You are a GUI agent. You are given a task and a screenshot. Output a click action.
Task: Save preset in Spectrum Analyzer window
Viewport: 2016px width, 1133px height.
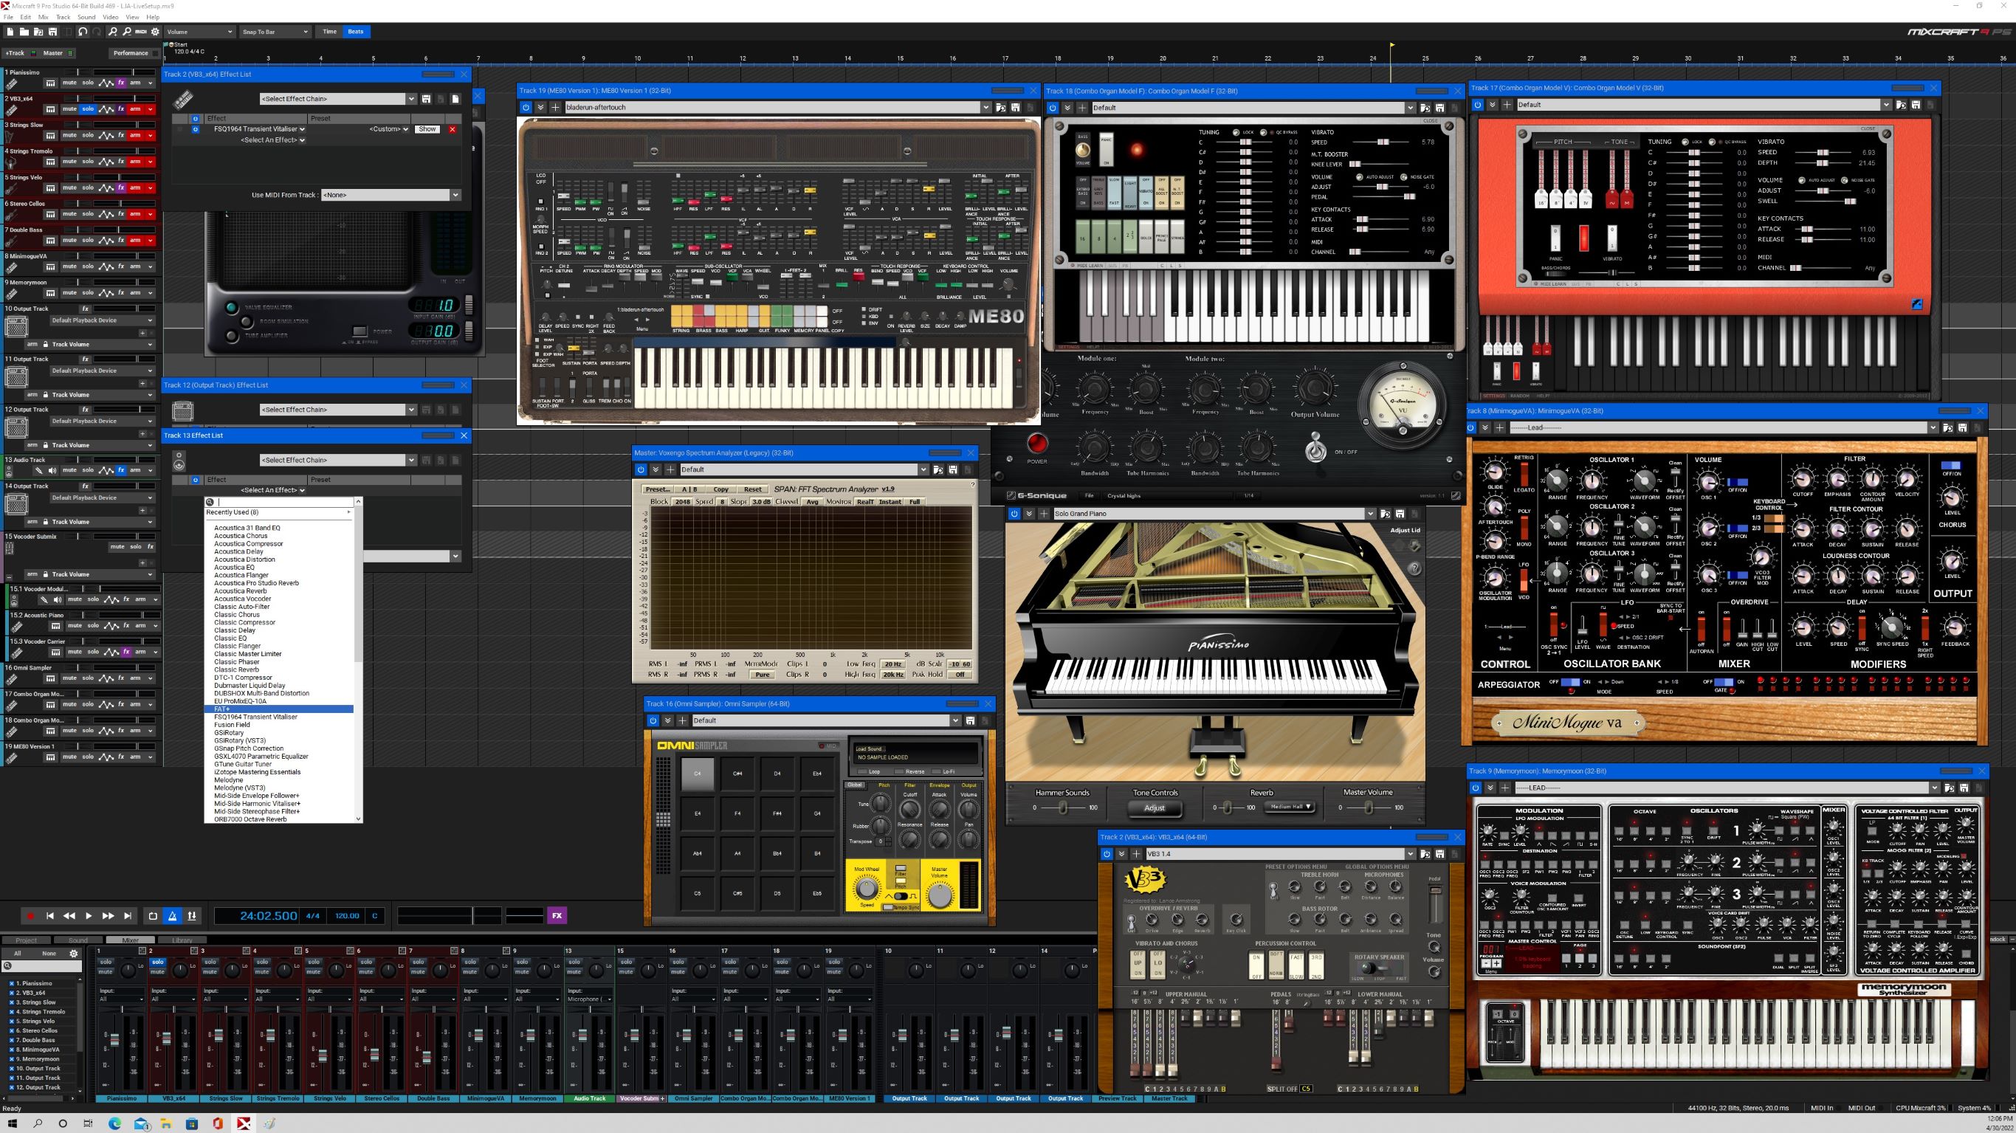point(952,469)
